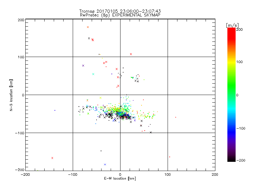This screenshot has width=253, height=190.
Task: Click the -100 tick label on x-axis
Action: click(73, 174)
